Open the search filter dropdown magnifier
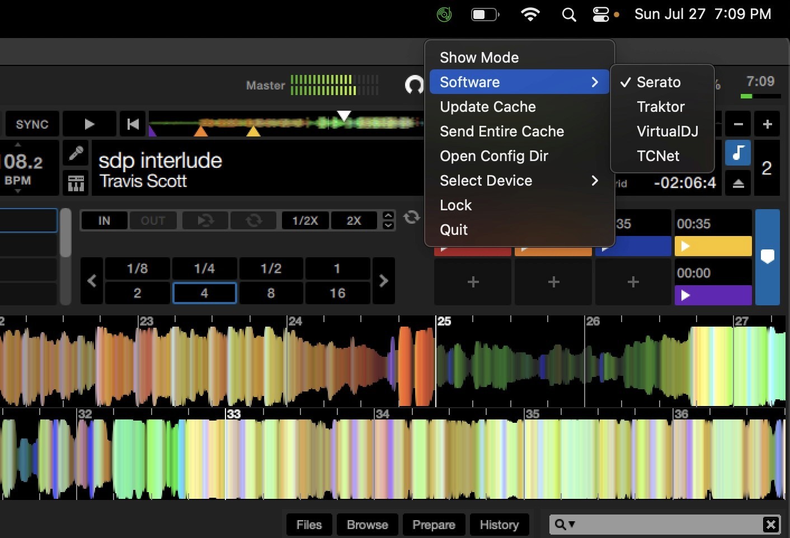This screenshot has height=538, width=790. click(x=564, y=525)
